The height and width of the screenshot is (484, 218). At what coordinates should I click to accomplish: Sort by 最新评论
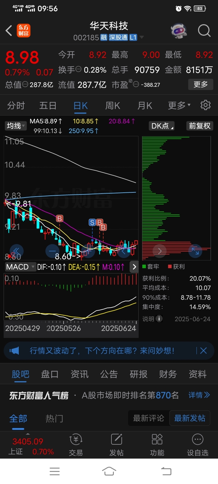point(148,418)
